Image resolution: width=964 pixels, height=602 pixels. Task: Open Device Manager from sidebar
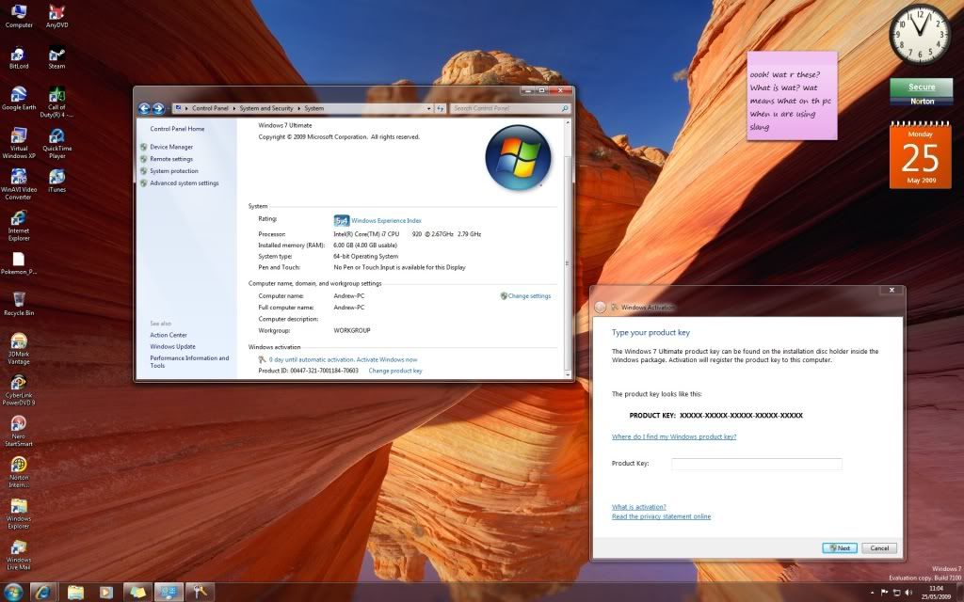tap(171, 147)
